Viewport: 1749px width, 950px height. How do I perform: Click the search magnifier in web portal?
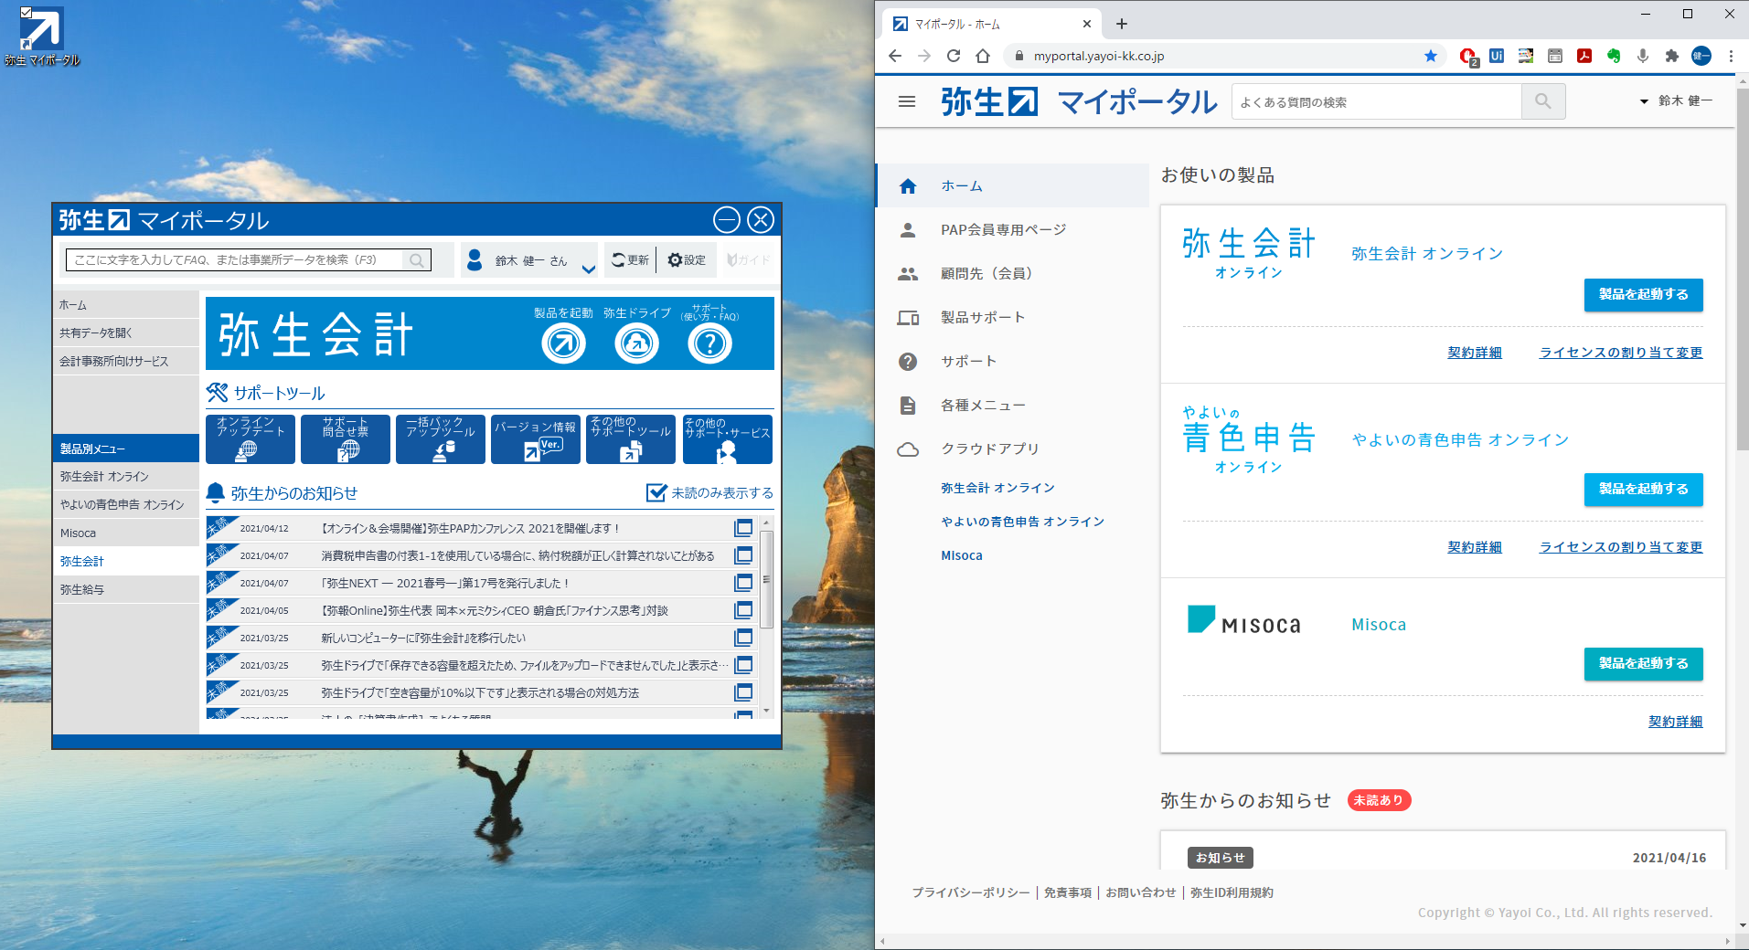point(1542,101)
